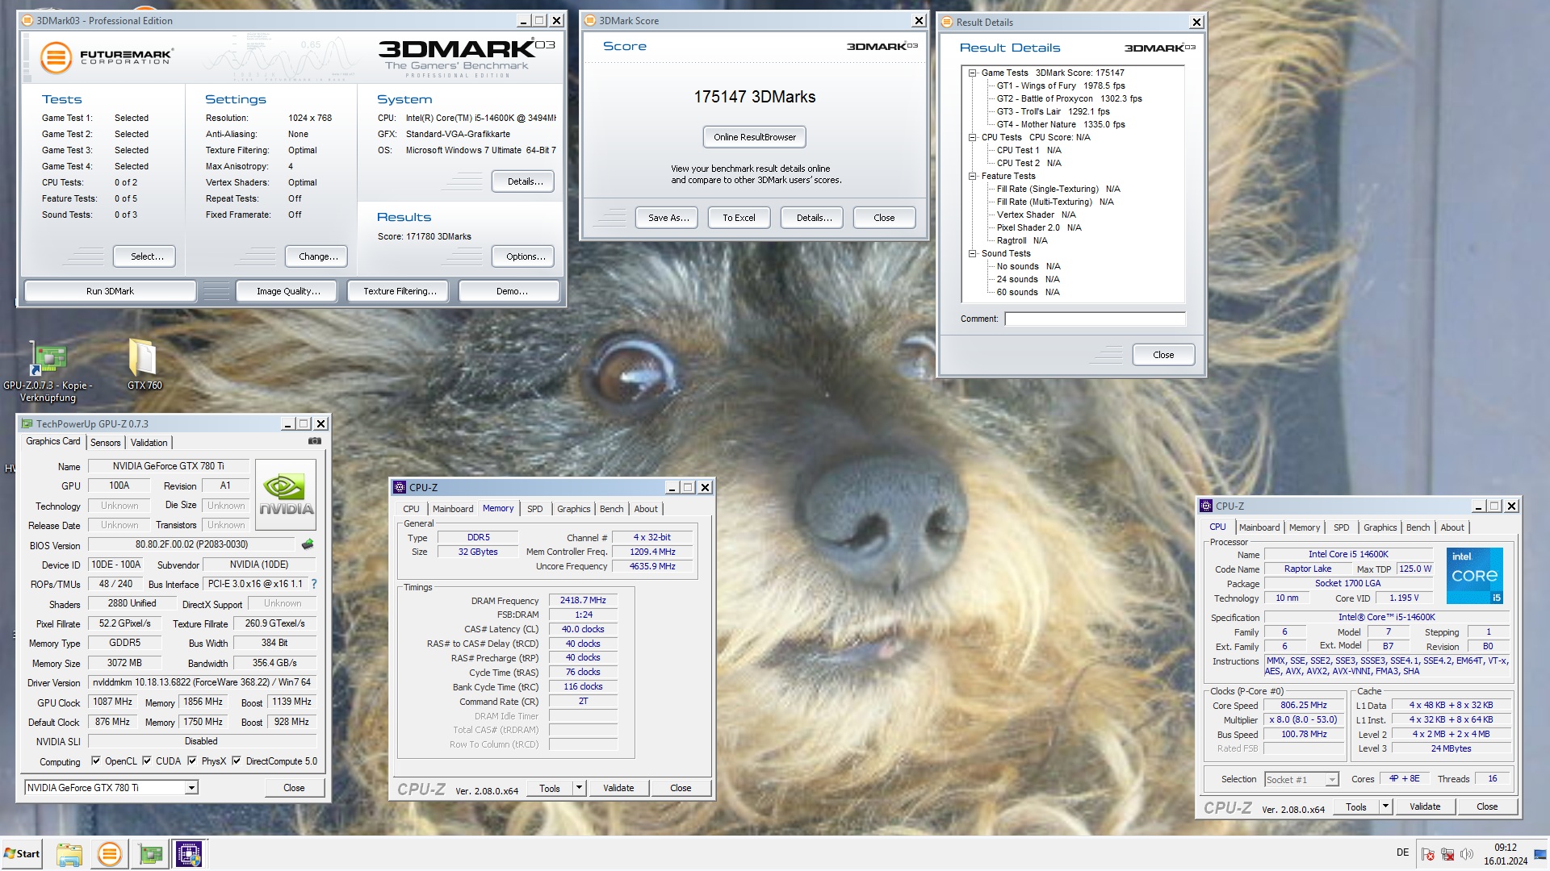Click the NVIDIA logo in GPU-Z

pyautogui.click(x=286, y=494)
